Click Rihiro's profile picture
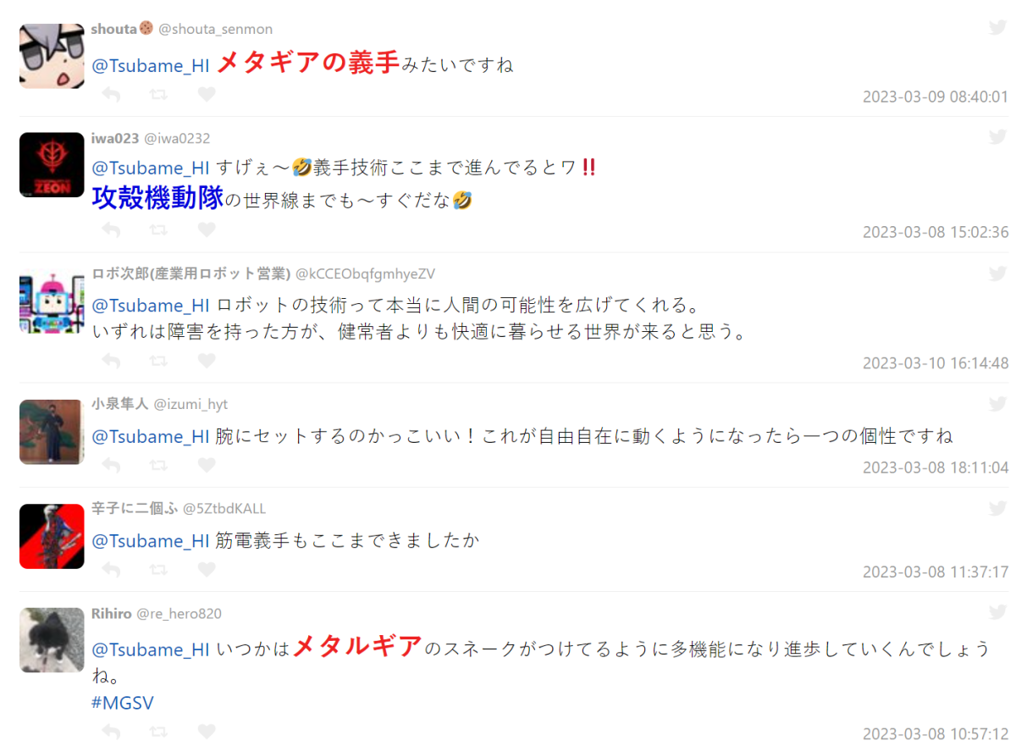Viewport: 1016px width, 746px height. (52, 640)
